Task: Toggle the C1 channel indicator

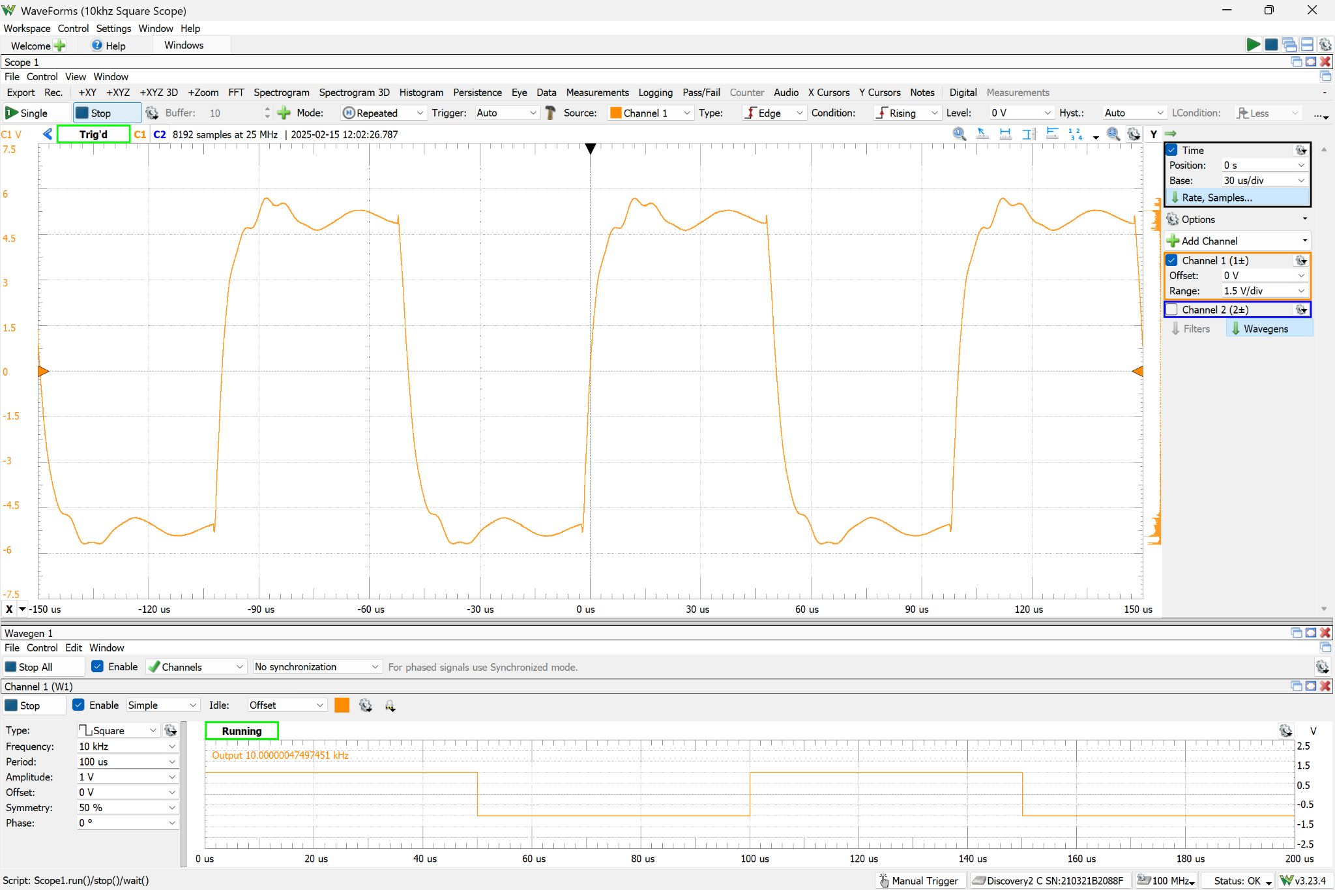Action: click(x=139, y=134)
